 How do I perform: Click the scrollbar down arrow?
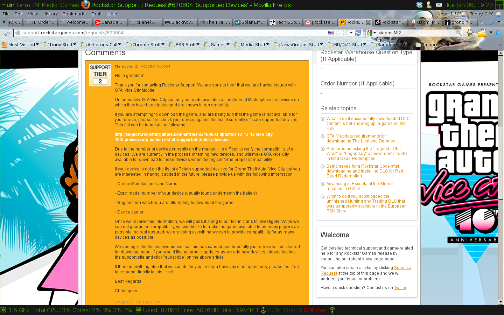tap(501, 302)
